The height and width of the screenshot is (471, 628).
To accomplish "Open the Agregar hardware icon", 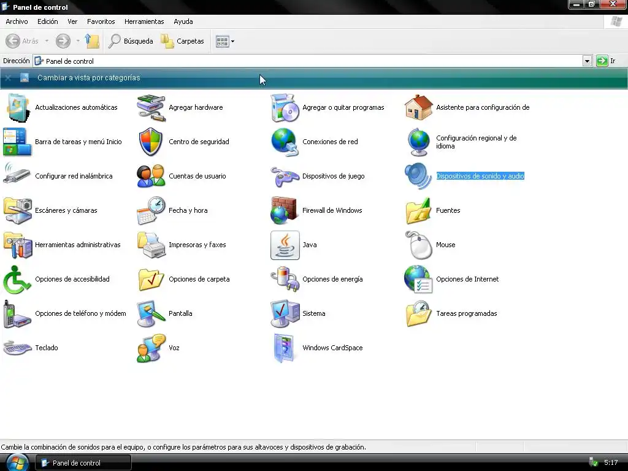I will pyautogui.click(x=151, y=107).
